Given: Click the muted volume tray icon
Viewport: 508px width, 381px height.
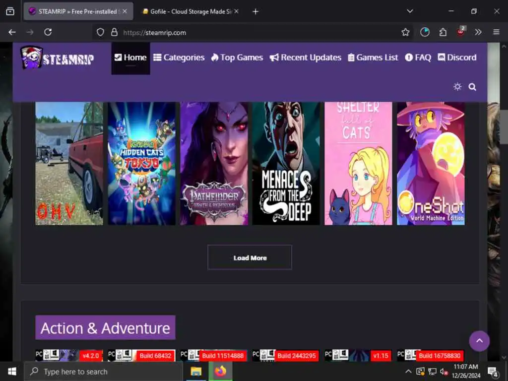Looking at the screenshot, I should click(444, 372).
